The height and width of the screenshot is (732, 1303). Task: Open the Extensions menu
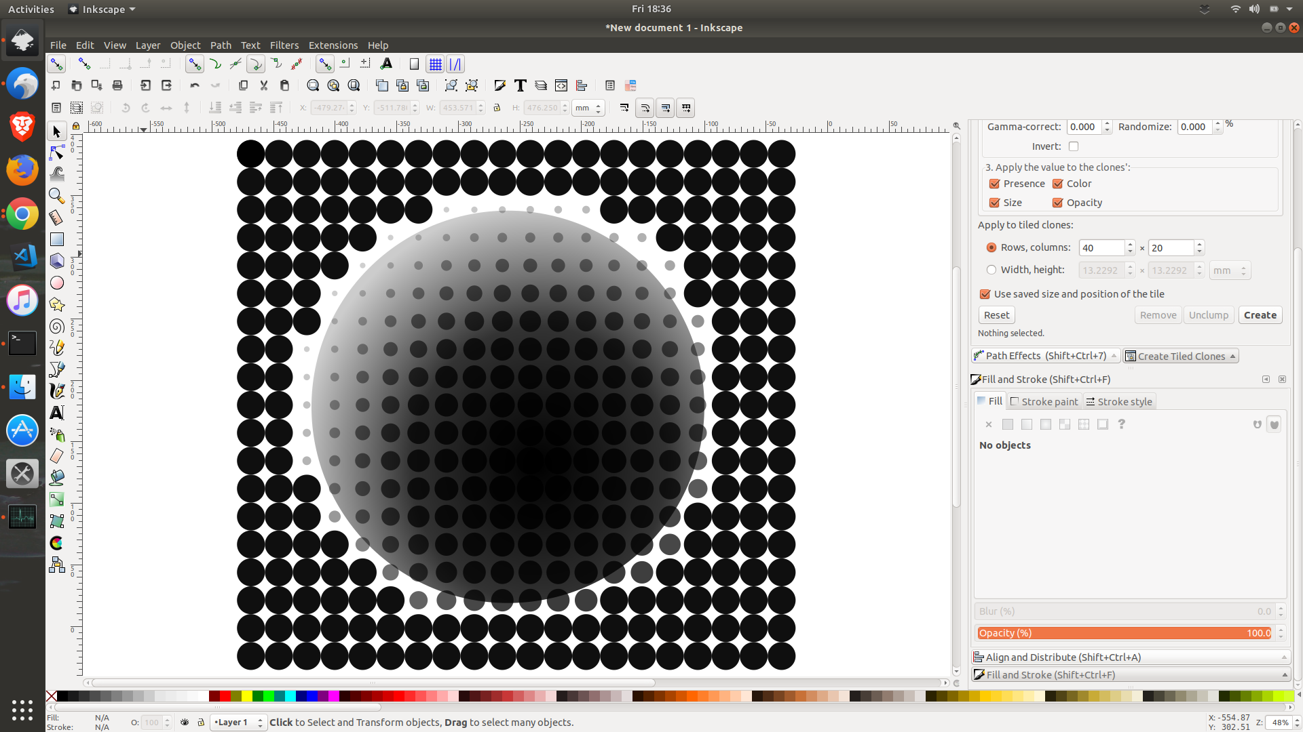pyautogui.click(x=333, y=45)
